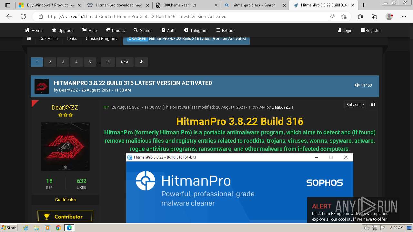The width and height of the screenshot is (413, 232).
Task: Open the Collections icon in the toolbar
Action: pos(374,16)
